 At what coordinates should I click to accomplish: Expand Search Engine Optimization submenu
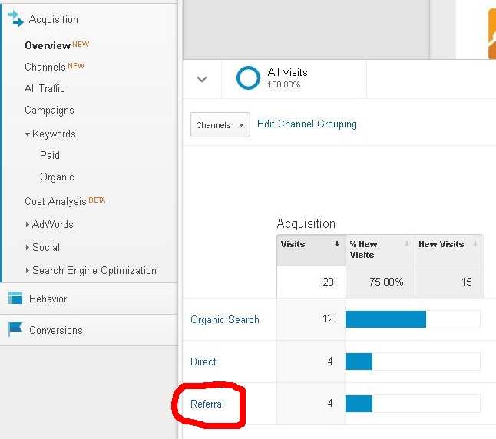tap(27, 270)
